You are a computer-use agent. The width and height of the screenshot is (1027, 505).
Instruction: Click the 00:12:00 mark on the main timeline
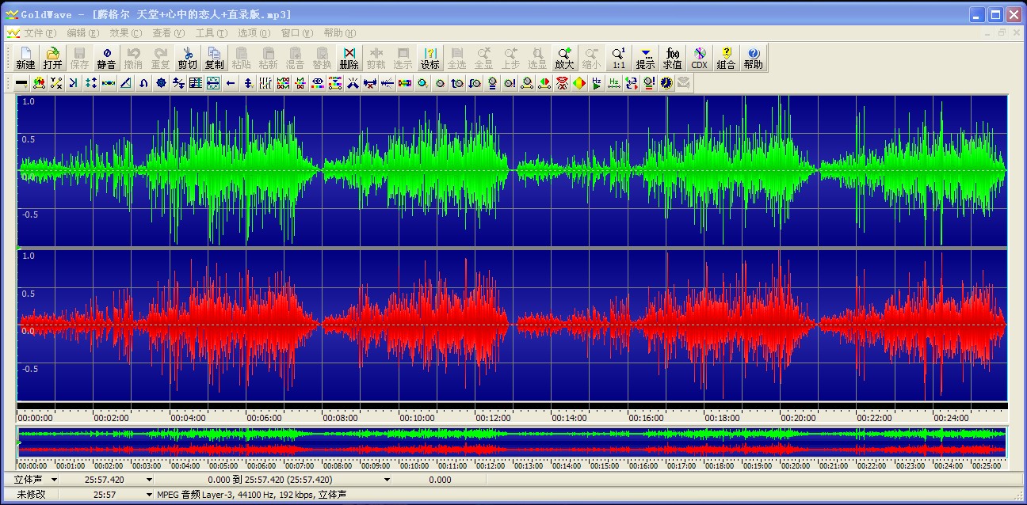[493, 417]
